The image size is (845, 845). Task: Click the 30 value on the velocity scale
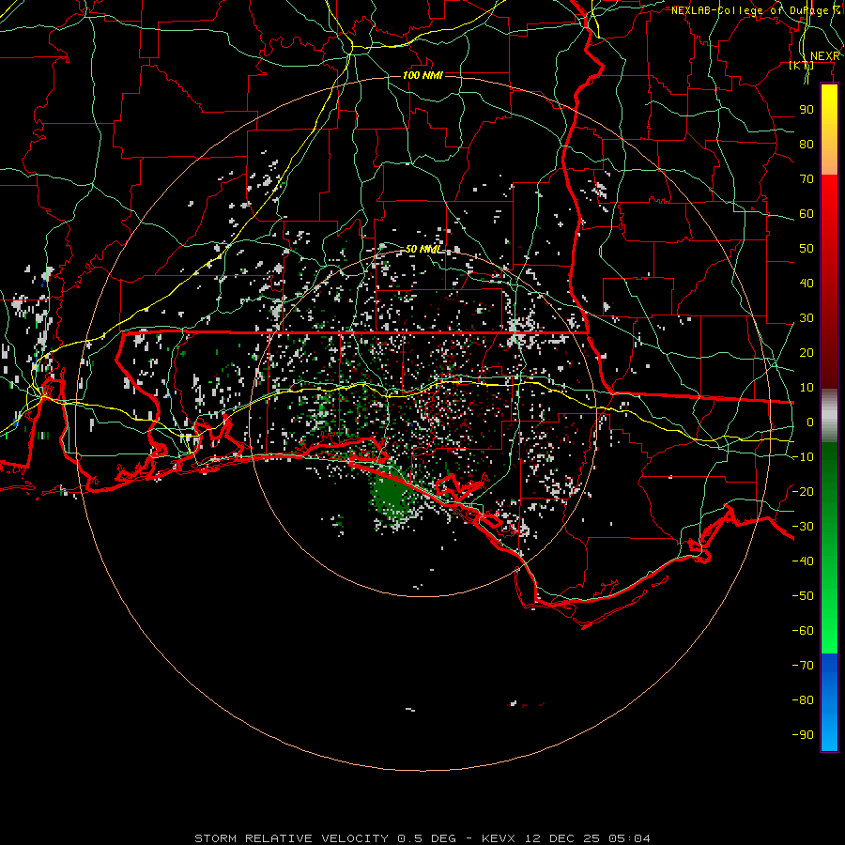pyautogui.click(x=807, y=318)
